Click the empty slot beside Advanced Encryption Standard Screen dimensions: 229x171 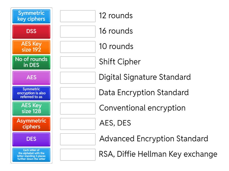pyautogui.click(x=78, y=139)
